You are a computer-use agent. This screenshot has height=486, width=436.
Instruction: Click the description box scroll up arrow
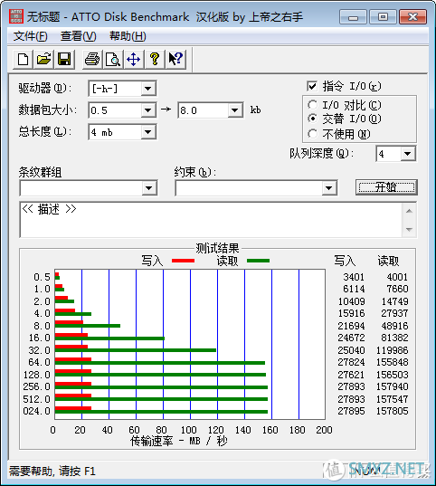(x=410, y=211)
